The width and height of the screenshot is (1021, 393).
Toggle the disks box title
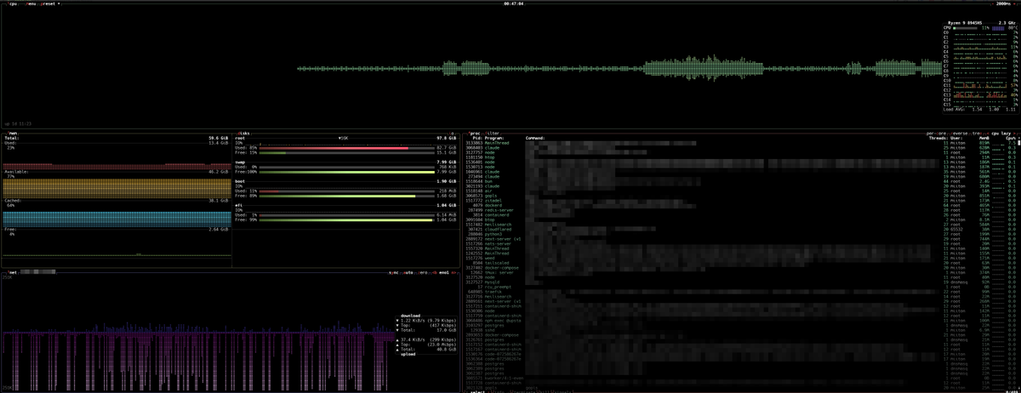point(245,133)
